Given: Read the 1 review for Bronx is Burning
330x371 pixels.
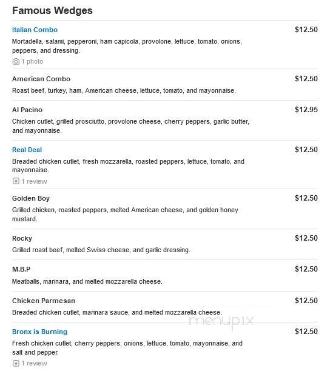Looking at the screenshot, I should pyautogui.click(x=35, y=364).
